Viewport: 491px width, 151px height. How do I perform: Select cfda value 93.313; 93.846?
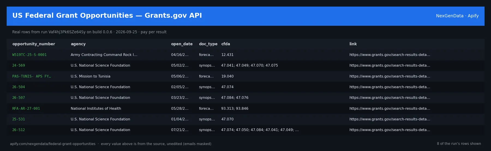[x=235, y=109]
